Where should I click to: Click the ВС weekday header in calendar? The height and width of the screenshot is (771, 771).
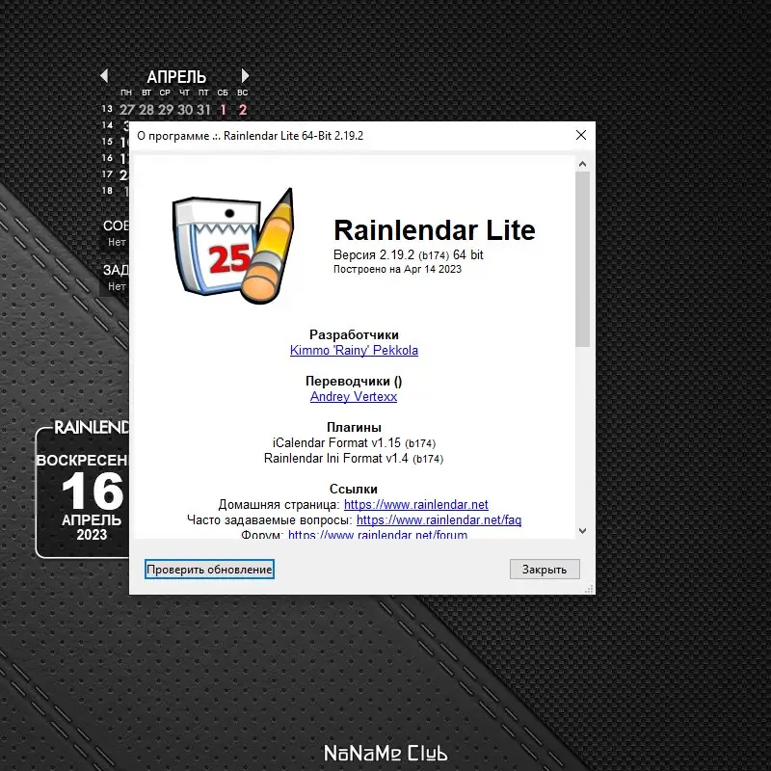(x=243, y=93)
